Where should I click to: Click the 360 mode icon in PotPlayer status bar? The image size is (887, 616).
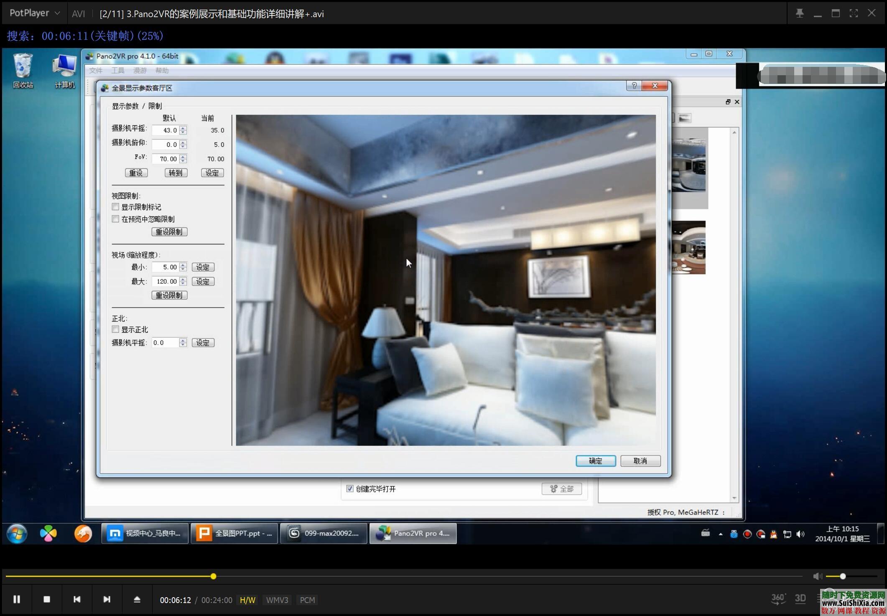click(x=778, y=598)
